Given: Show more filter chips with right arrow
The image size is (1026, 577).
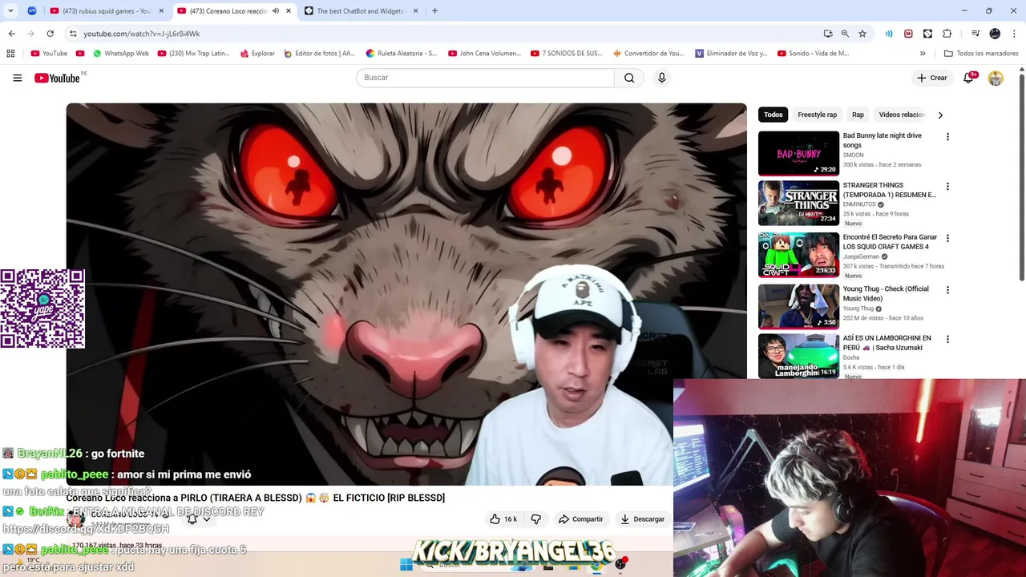Looking at the screenshot, I should click(x=940, y=115).
